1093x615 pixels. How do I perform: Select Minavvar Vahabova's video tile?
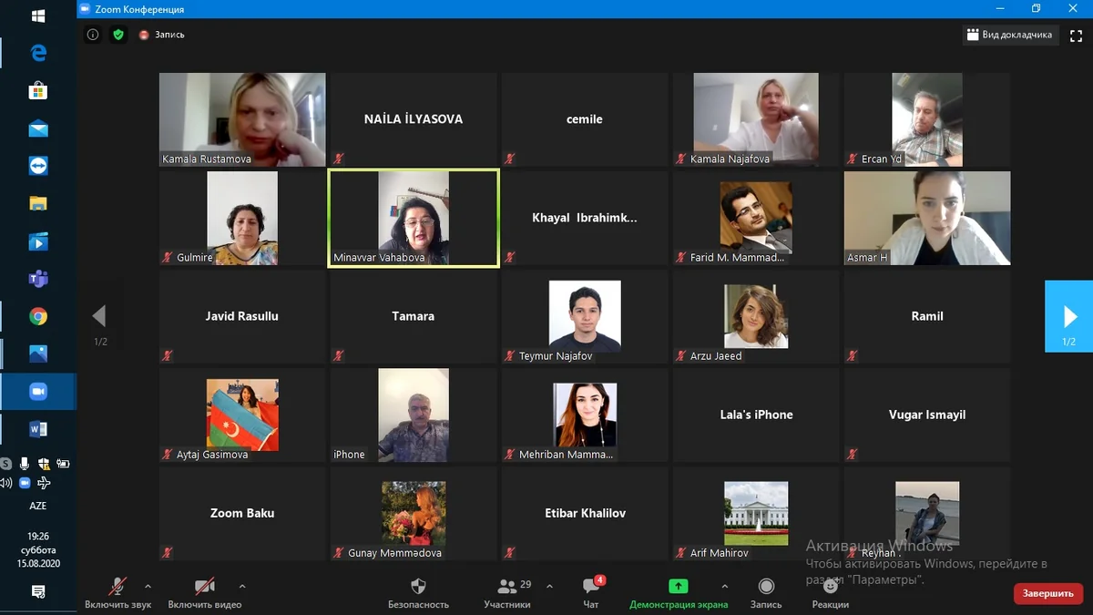414,219
